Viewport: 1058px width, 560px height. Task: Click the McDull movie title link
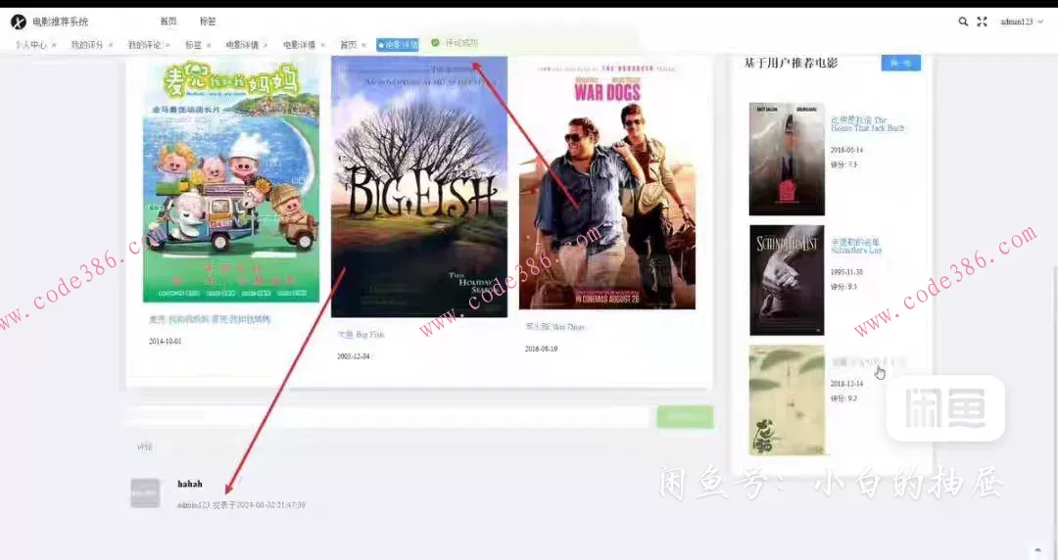coord(210,320)
